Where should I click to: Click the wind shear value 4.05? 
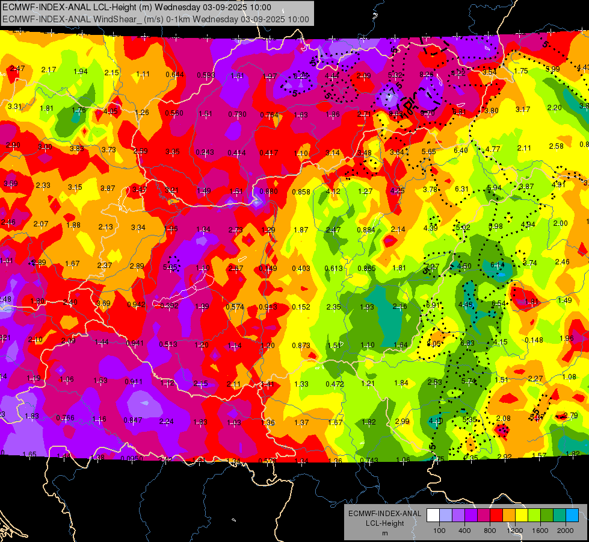click(110, 111)
